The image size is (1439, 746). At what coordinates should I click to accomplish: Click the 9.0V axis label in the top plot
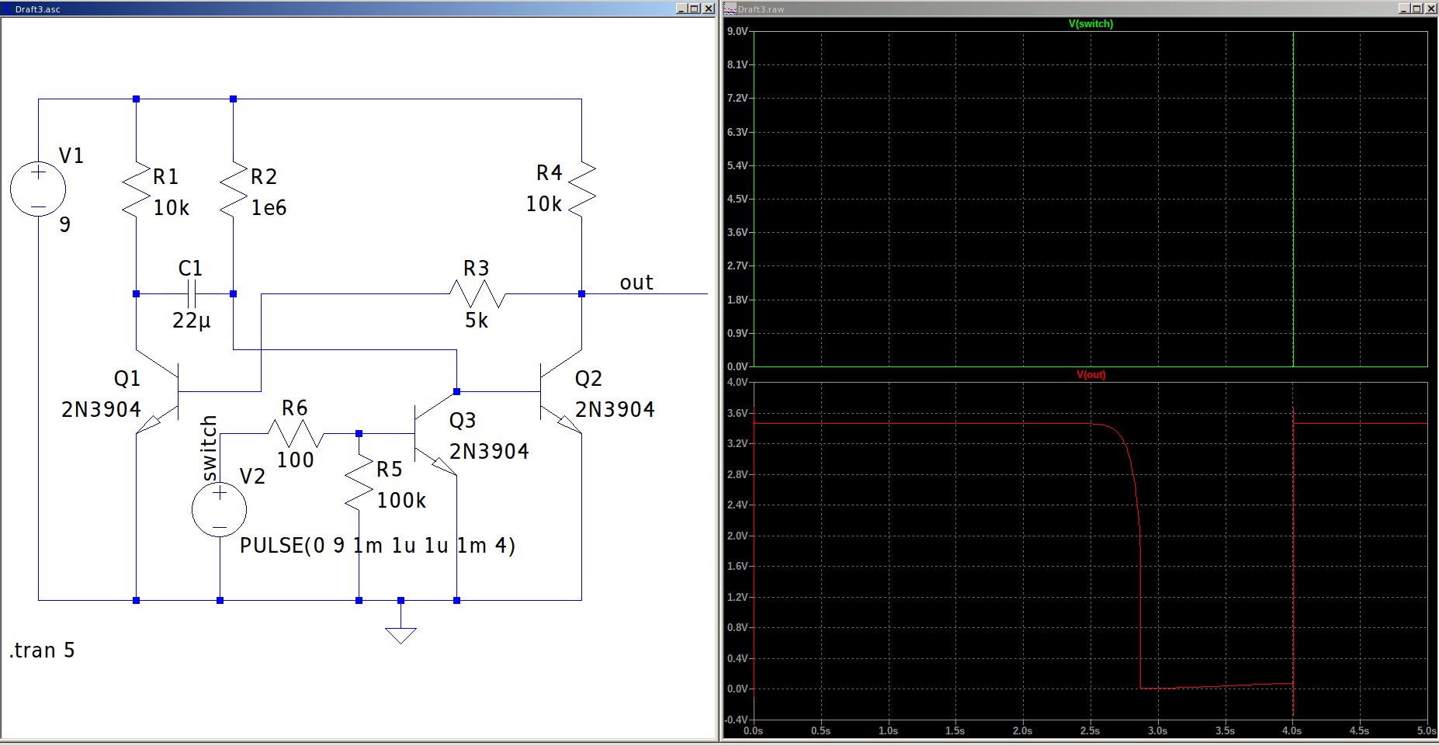(737, 32)
